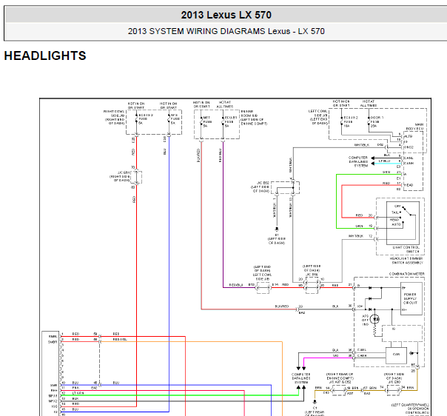This screenshot has width=447, height=416.
Task: Select the MAIN BODY ECU label
Action: (414, 127)
